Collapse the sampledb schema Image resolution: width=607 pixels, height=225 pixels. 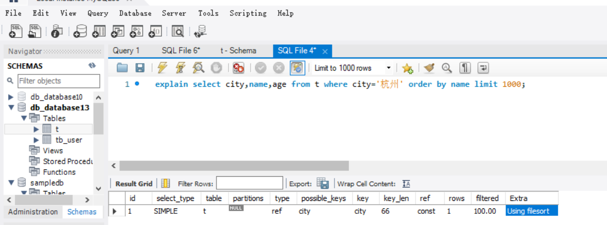click(x=11, y=183)
